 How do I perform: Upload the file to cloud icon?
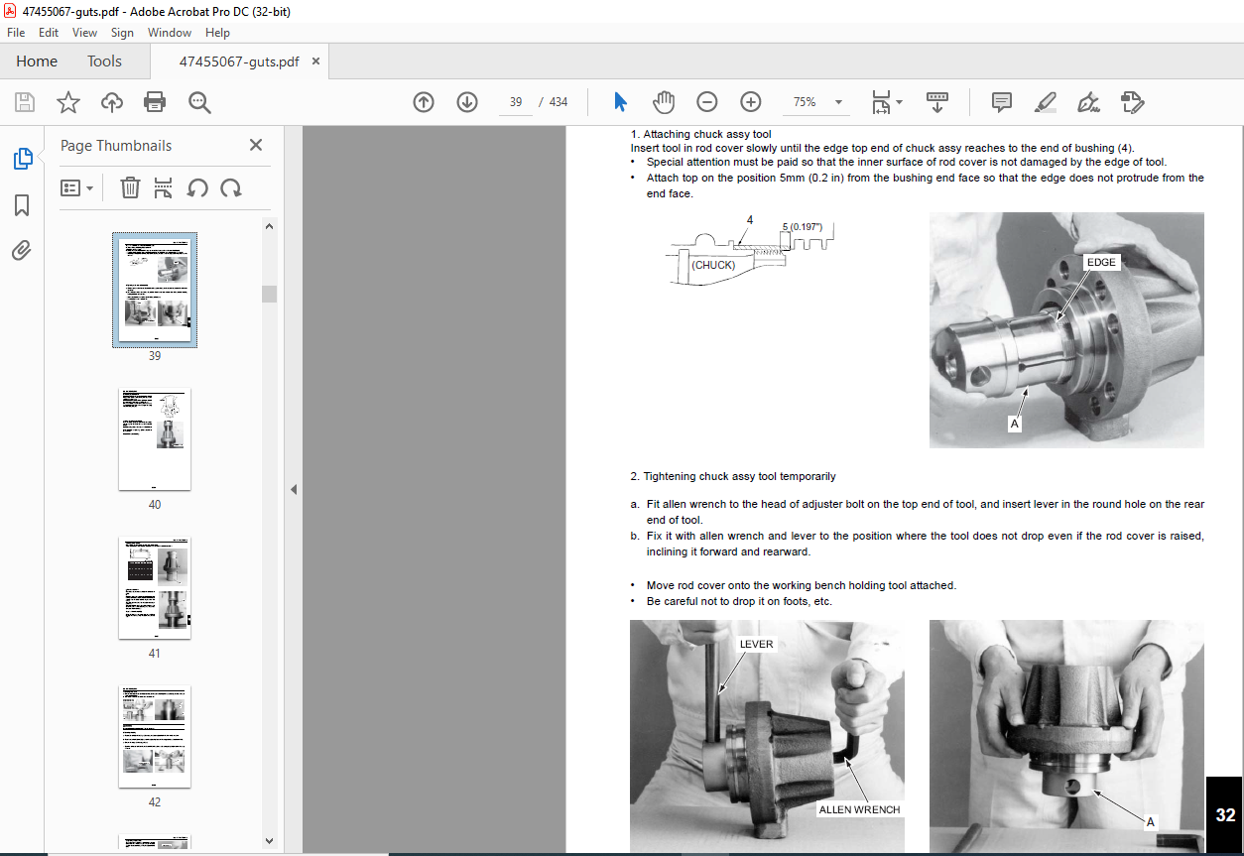click(112, 102)
